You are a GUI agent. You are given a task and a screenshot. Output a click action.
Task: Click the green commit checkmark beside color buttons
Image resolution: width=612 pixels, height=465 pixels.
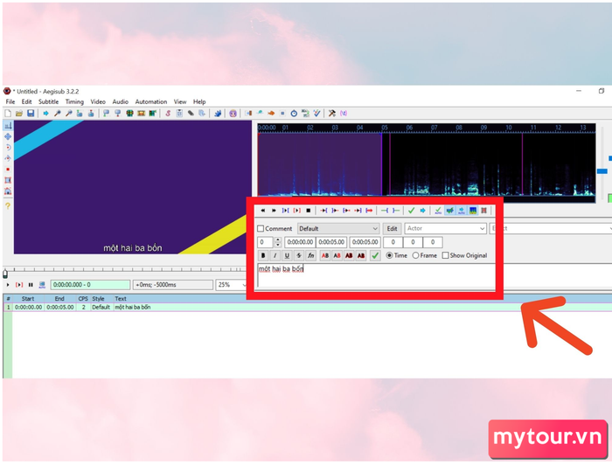(375, 255)
